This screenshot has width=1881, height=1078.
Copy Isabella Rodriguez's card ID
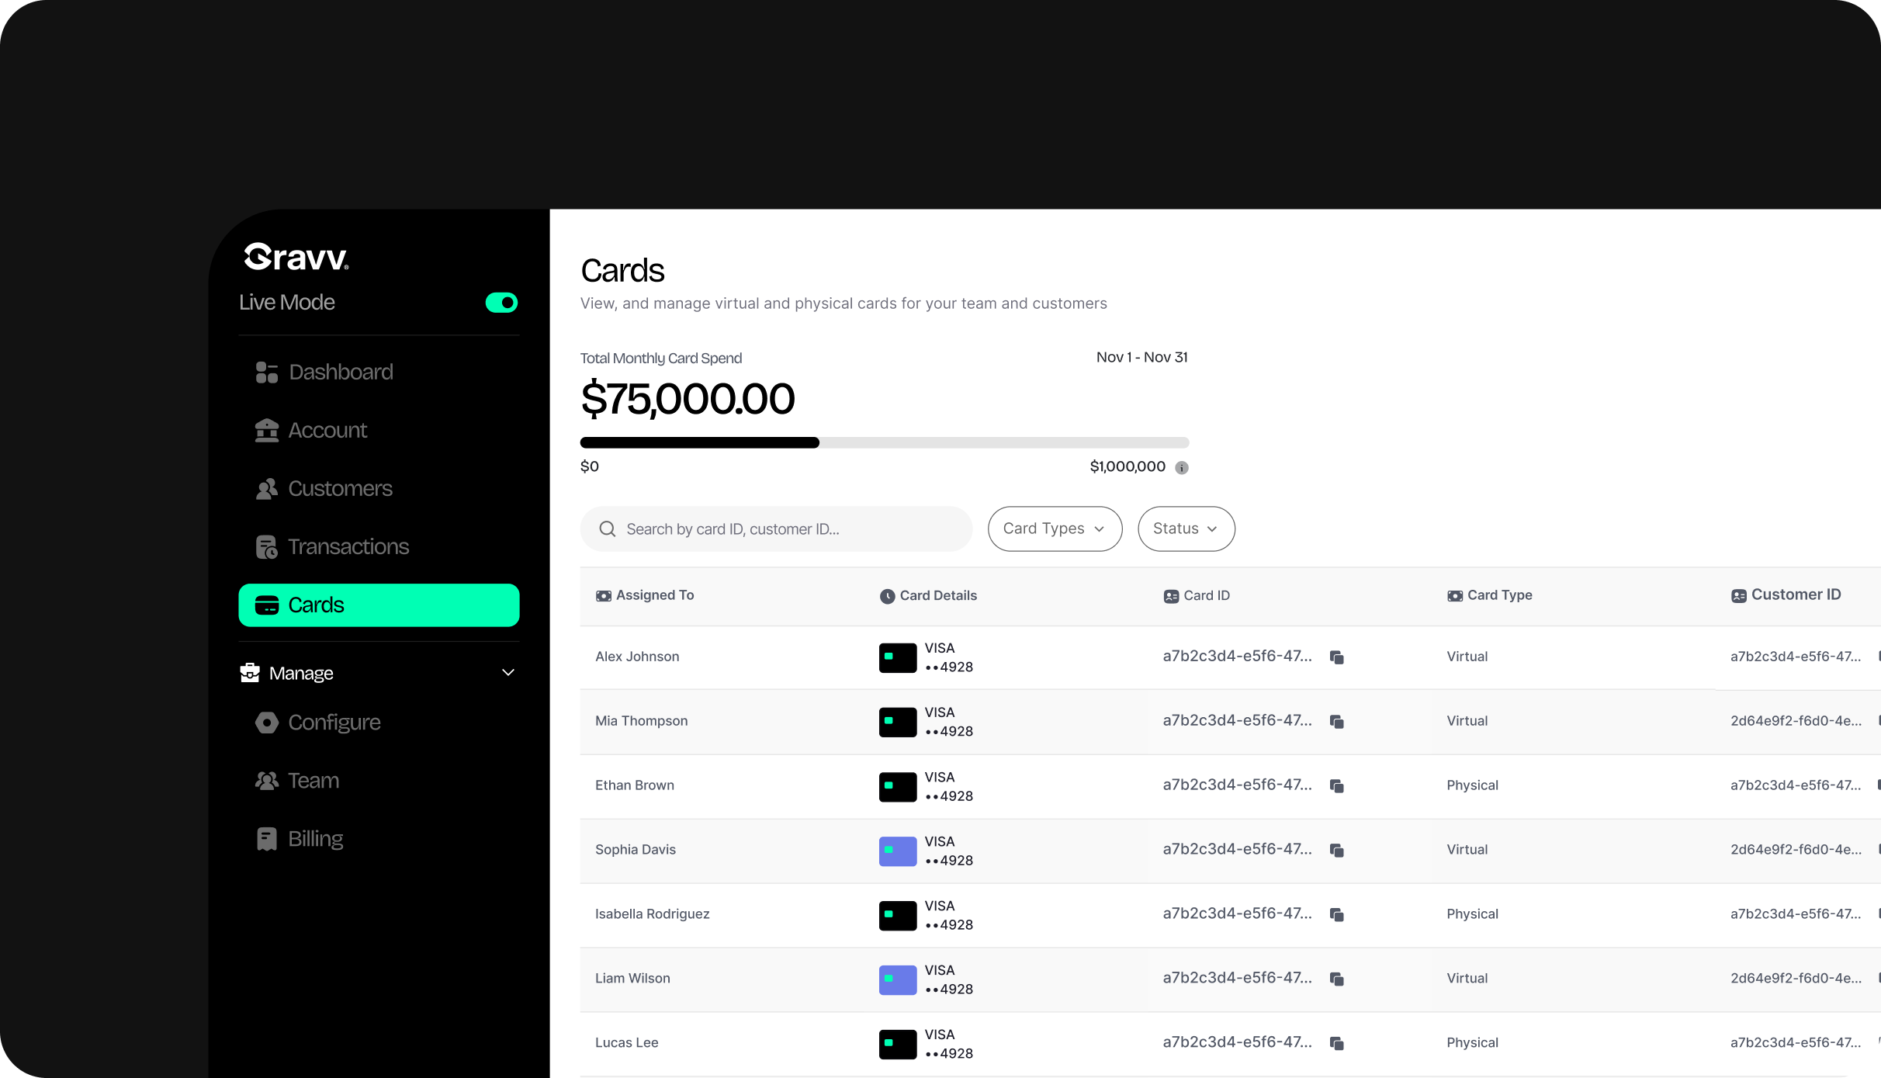(x=1336, y=915)
